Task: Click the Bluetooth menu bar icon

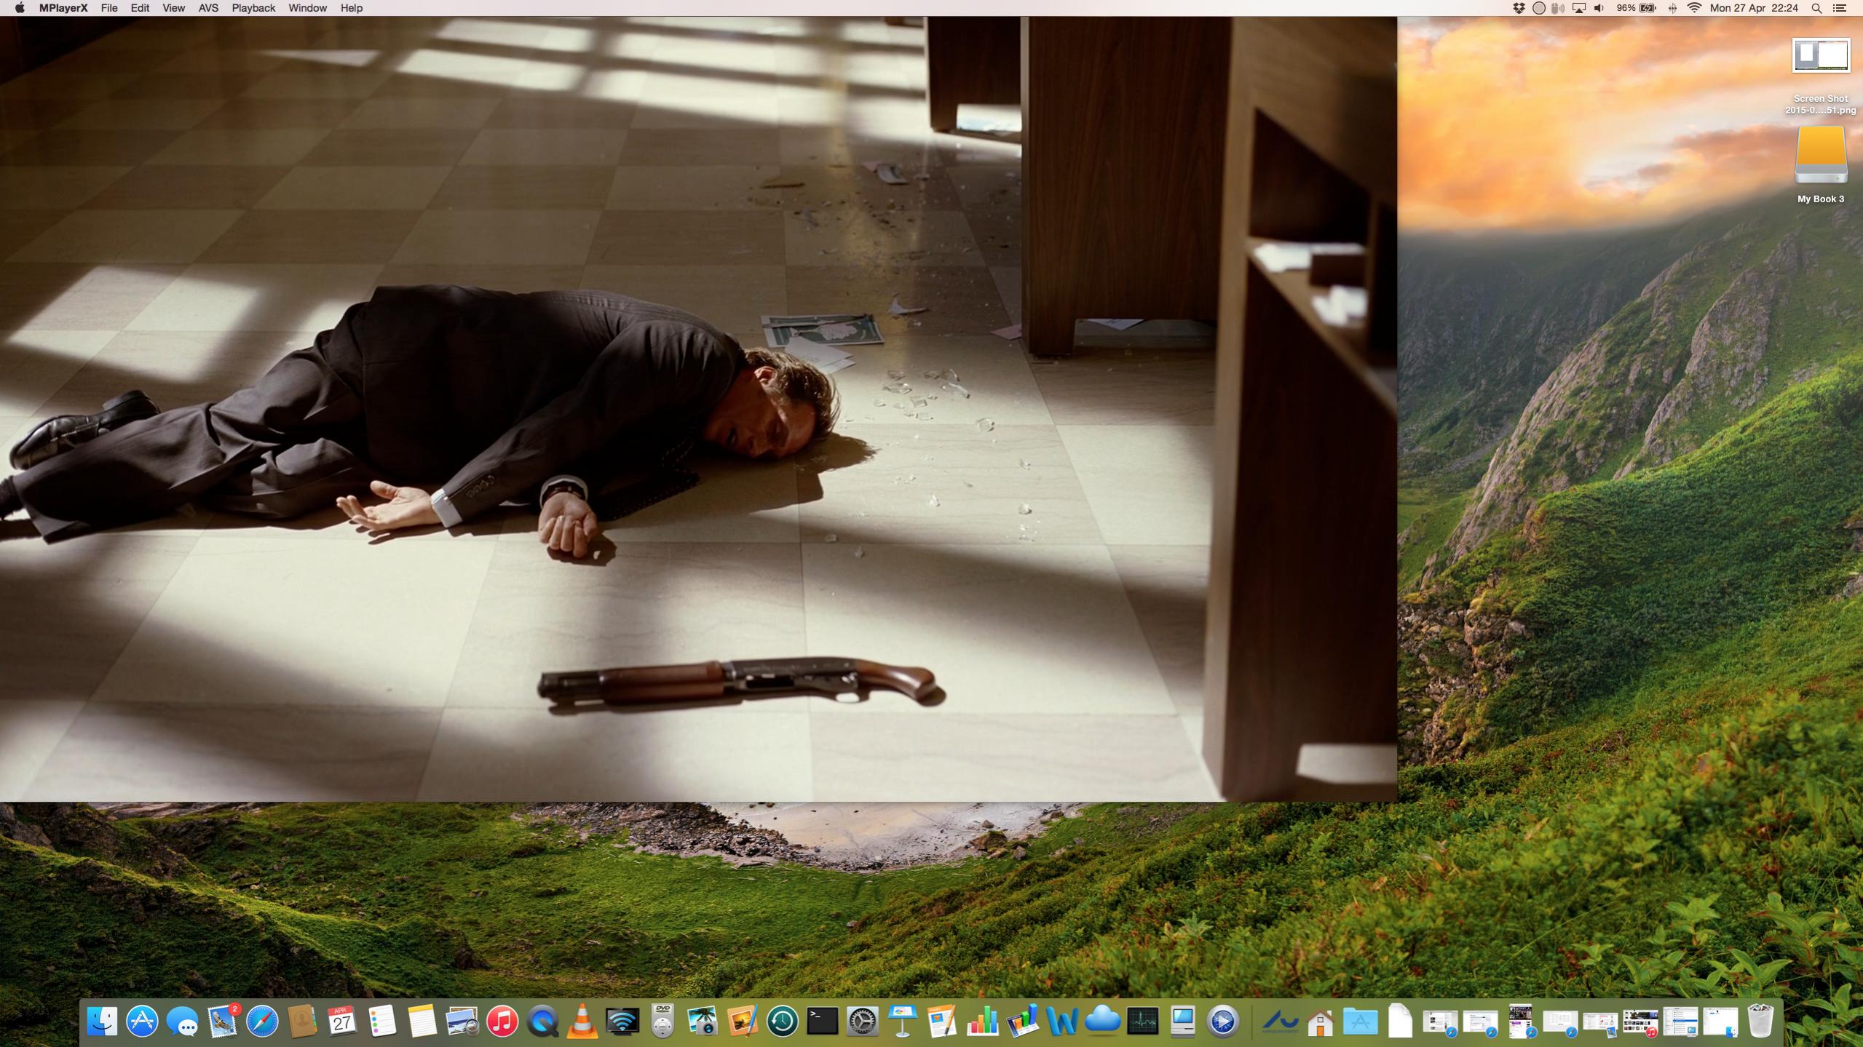Action: pos(1672,8)
